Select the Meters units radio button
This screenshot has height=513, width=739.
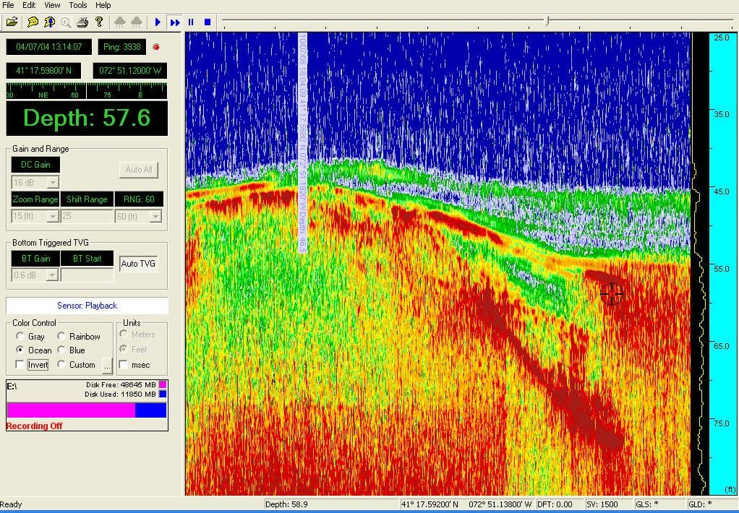coord(124,334)
